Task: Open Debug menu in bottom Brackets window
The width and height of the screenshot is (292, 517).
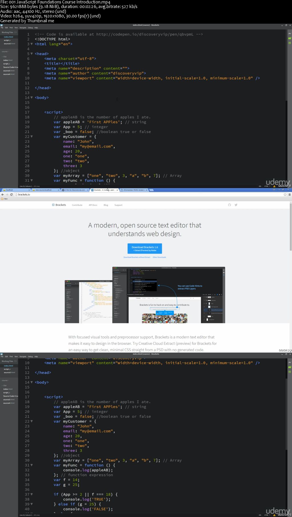Action: (30, 357)
